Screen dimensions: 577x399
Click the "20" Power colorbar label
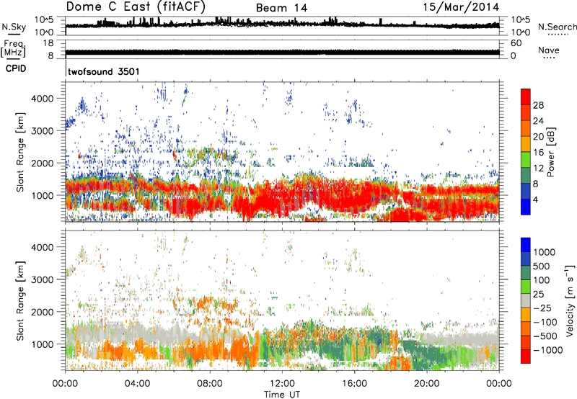click(x=538, y=137)
